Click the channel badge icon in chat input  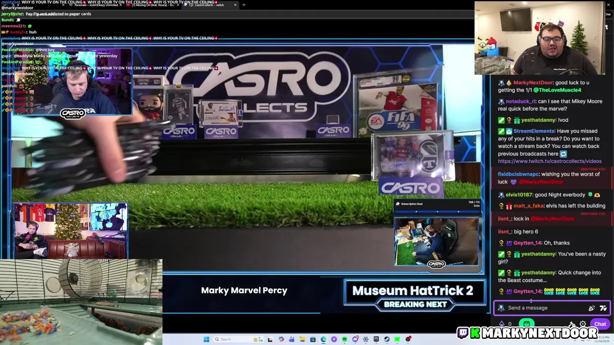click(501, 308)
